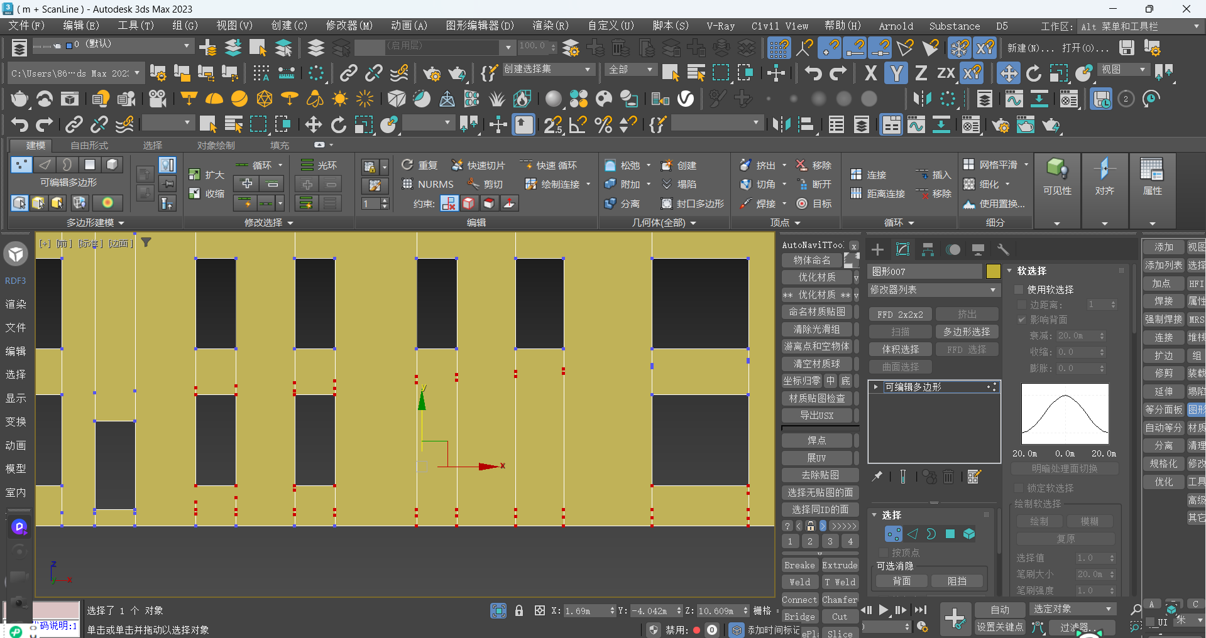
Task: Open the Display panel tab
Action: click(978, 249)
